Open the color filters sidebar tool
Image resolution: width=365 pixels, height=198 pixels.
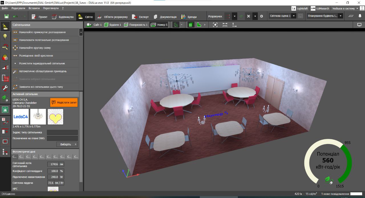coord(5,57)
